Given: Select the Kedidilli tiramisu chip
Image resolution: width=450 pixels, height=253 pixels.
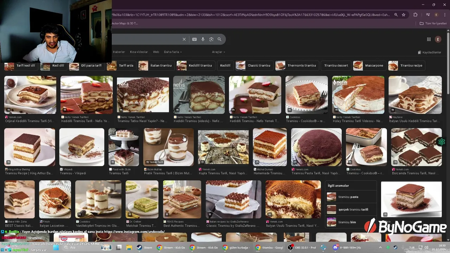Looking at the screenshot, I should tap(195, 66).
